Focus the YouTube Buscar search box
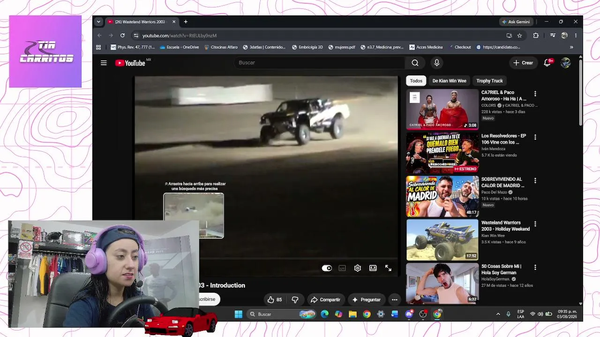 pos(319,63)
